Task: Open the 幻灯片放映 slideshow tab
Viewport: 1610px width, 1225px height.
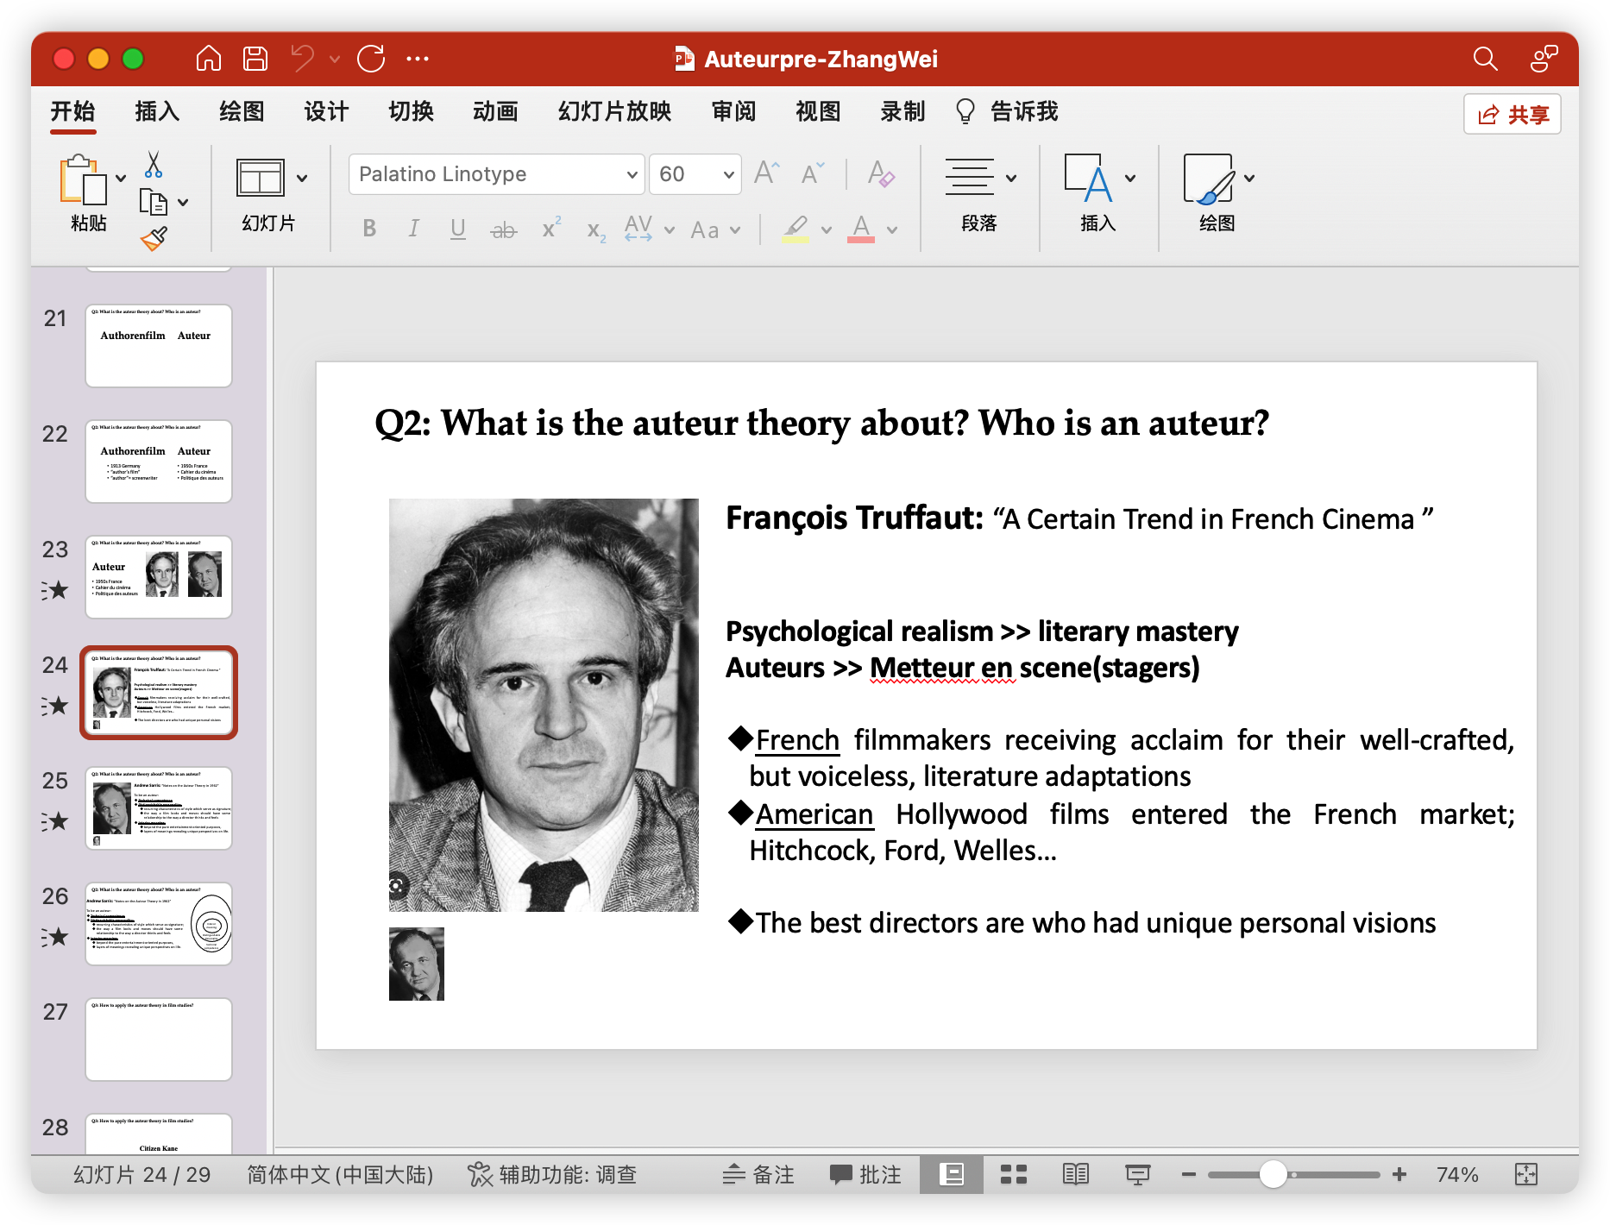Action: click(614, 111)
